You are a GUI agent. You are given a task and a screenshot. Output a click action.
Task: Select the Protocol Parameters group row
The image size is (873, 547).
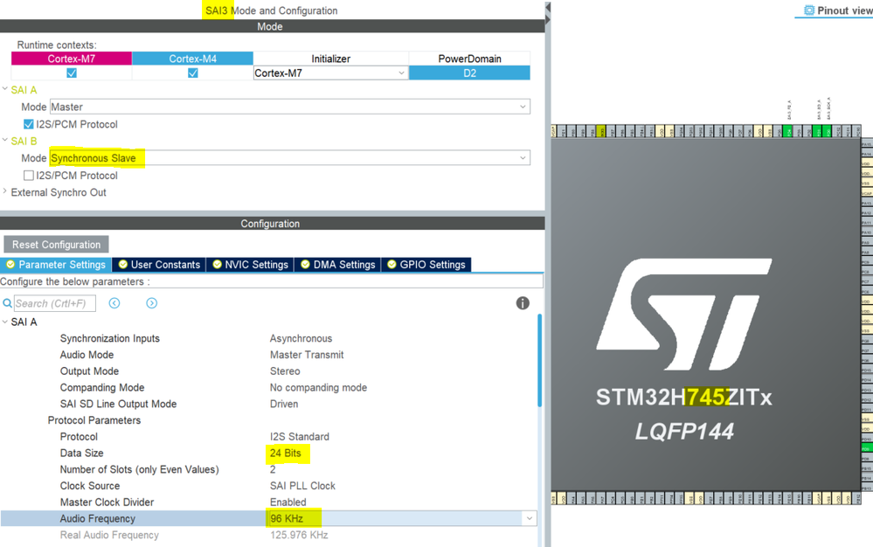tap(94, 420)
